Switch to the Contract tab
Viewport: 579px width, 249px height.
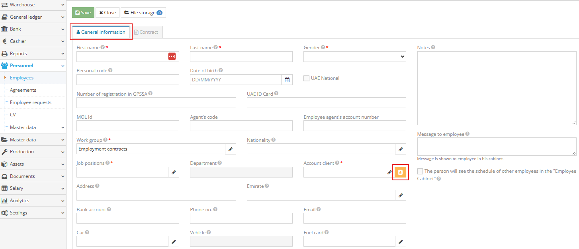click(x=146, y=32)
